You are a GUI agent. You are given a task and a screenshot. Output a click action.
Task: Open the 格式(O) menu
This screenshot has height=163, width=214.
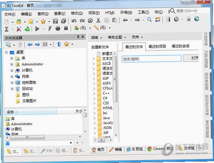pos(77,13)
